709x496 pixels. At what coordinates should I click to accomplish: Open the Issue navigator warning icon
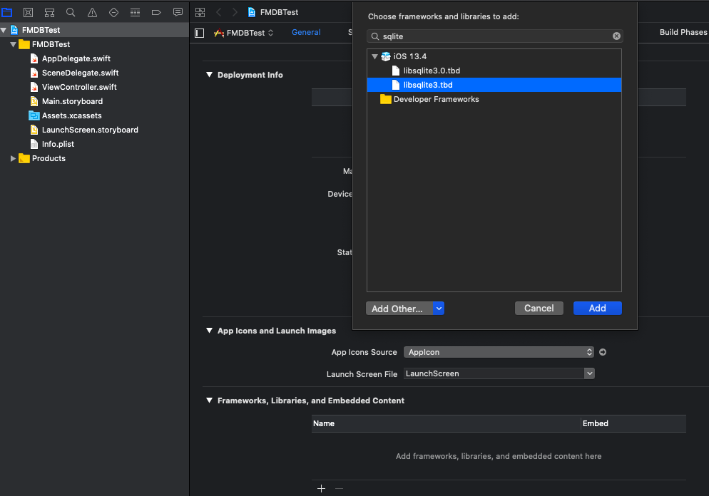coord(92,12)
